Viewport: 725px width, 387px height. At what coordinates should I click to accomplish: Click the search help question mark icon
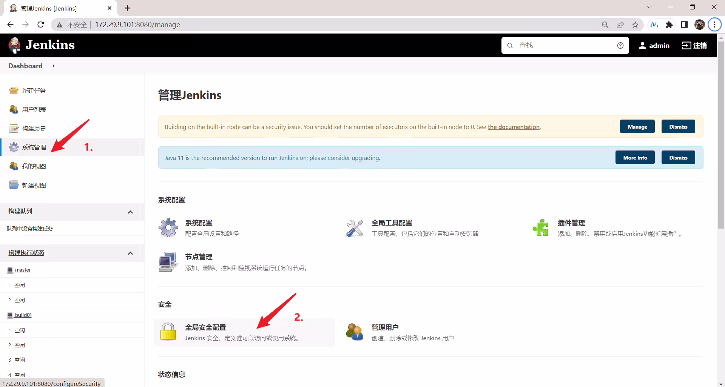tap(620, 45)
